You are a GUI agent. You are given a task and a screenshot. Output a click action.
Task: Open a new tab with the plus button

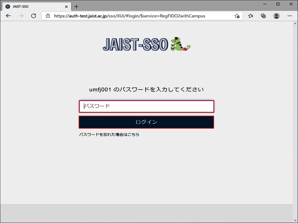coord(76,6)
